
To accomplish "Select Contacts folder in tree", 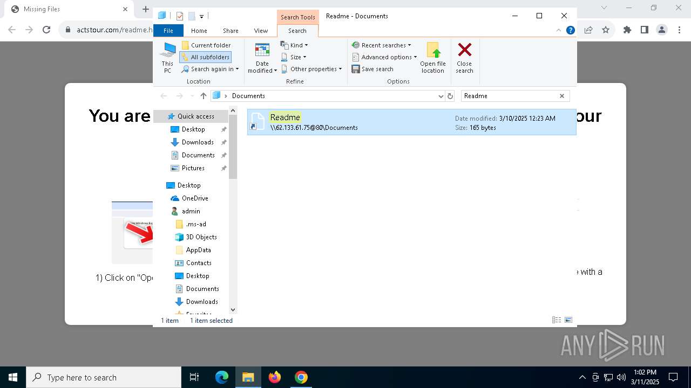I will tap(199, 263).
